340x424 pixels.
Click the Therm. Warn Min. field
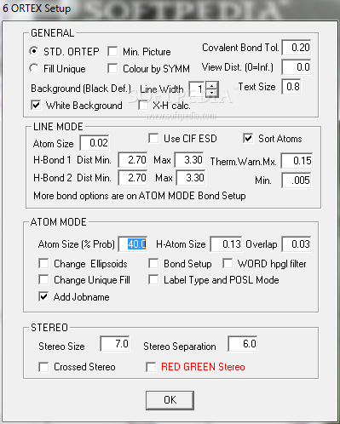(x=297, y=180)
